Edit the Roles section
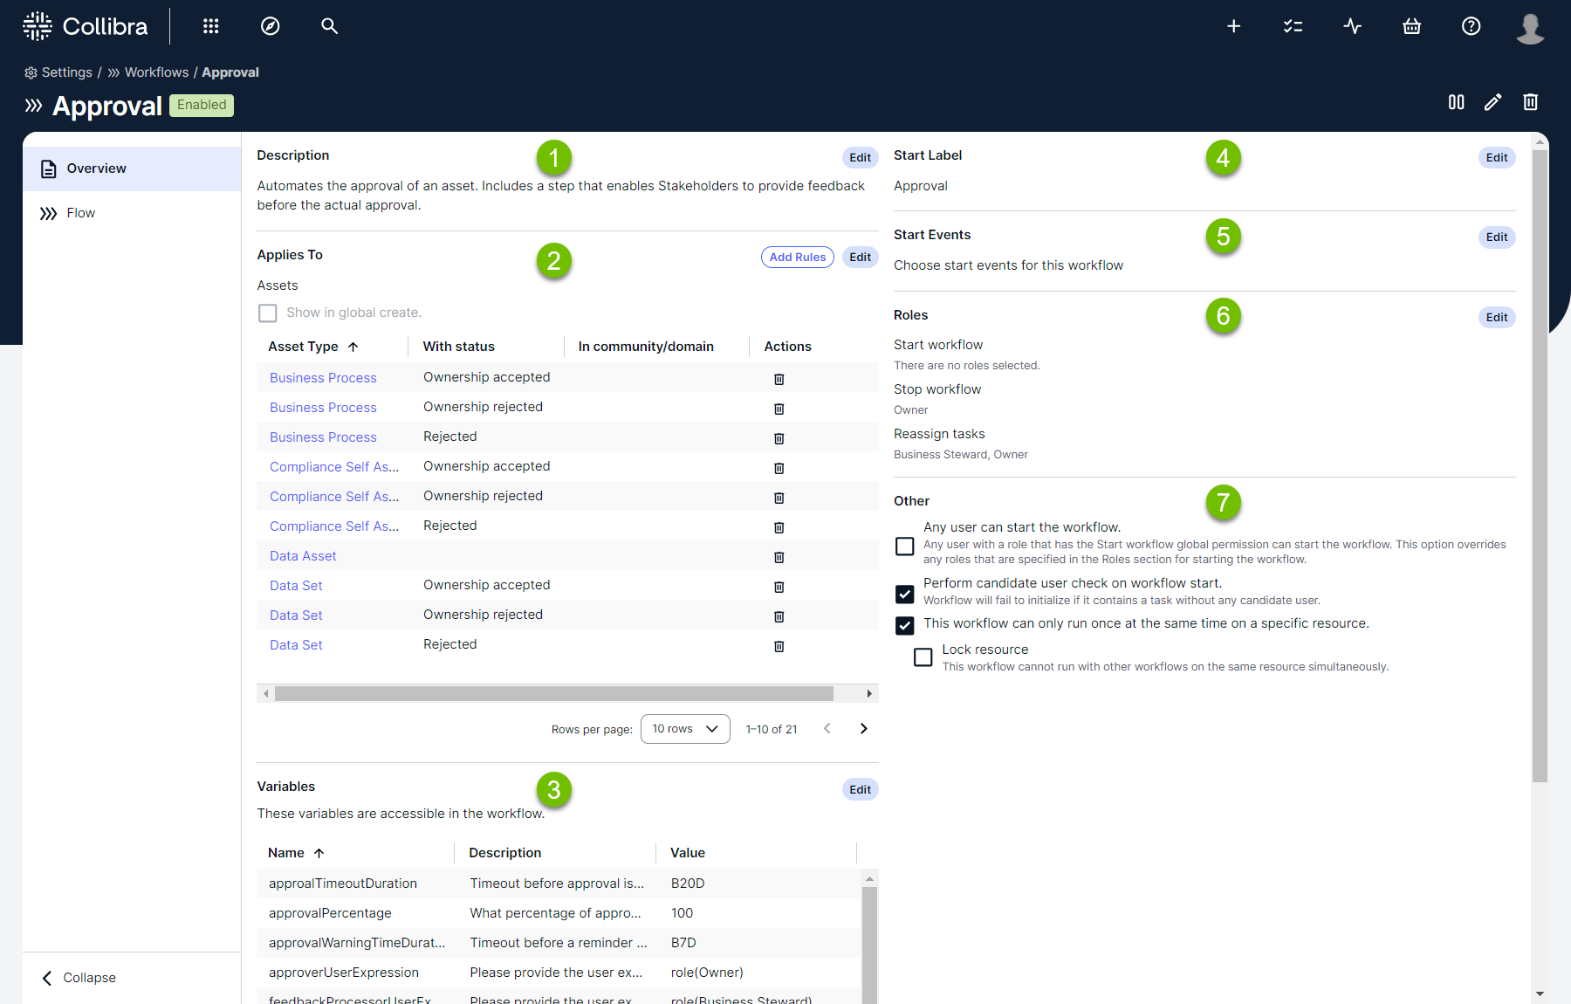This screenshot has width=1571, height=1004. 1496,317
